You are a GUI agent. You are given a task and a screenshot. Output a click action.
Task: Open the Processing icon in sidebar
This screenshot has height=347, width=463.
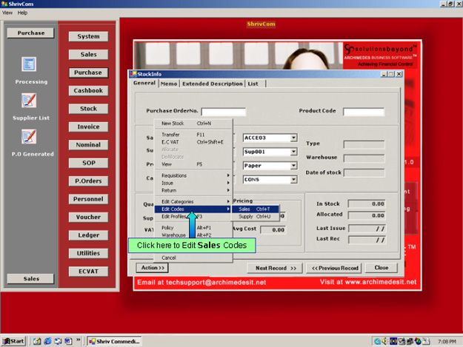click(29, 65)
